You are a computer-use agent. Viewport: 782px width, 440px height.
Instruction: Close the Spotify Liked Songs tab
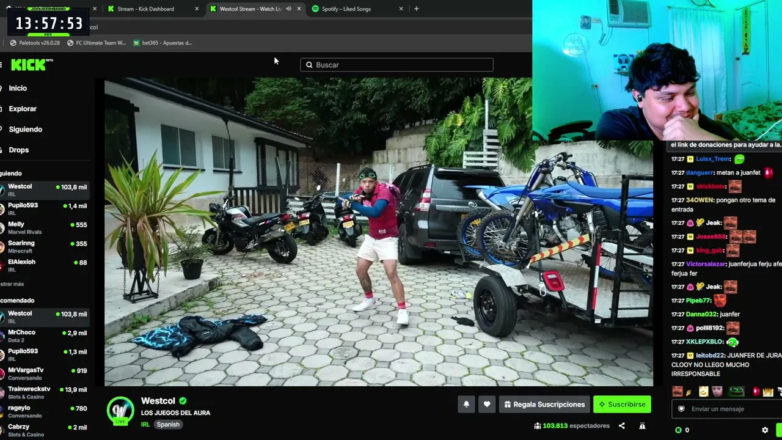[401, 9]
